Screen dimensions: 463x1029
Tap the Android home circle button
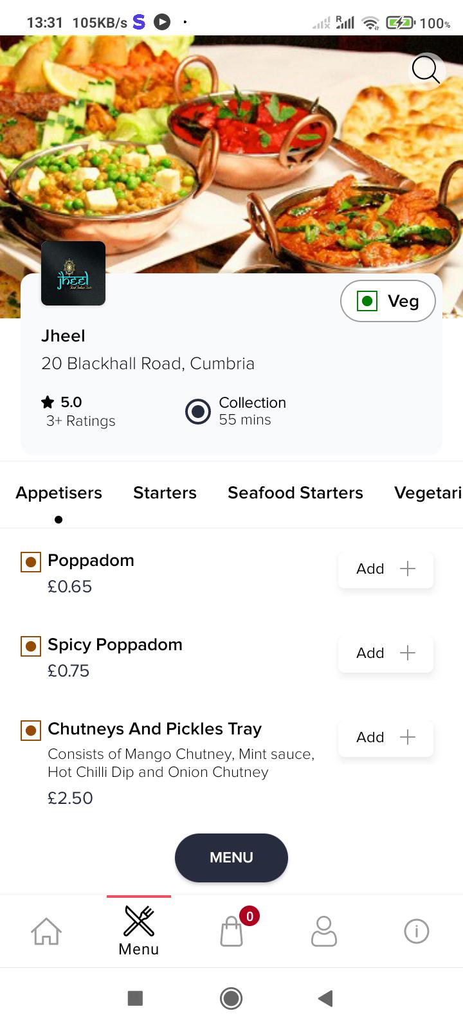232,998
